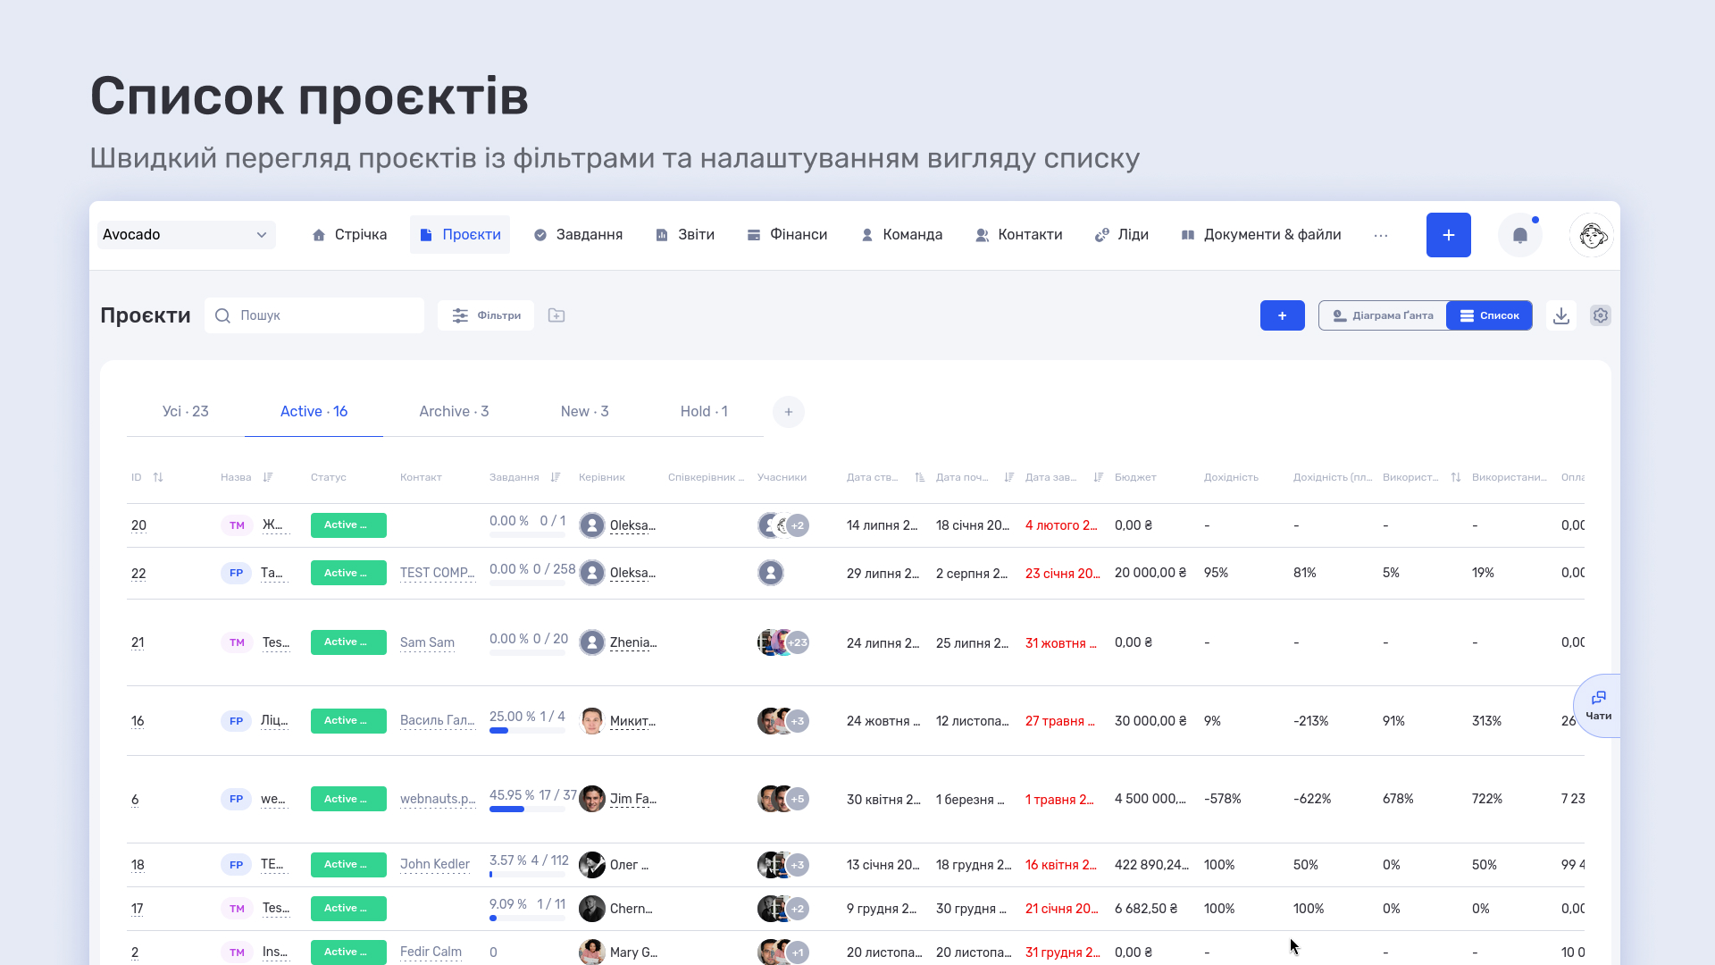1715x965 pixels.
Task: Sort by Назва column icon
Action: click(267, 477)
